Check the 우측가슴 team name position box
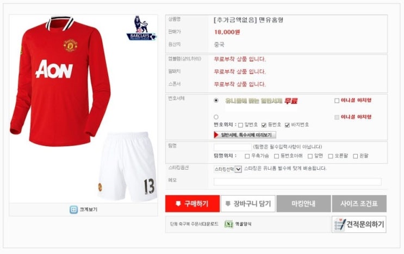 pos(247,156)
